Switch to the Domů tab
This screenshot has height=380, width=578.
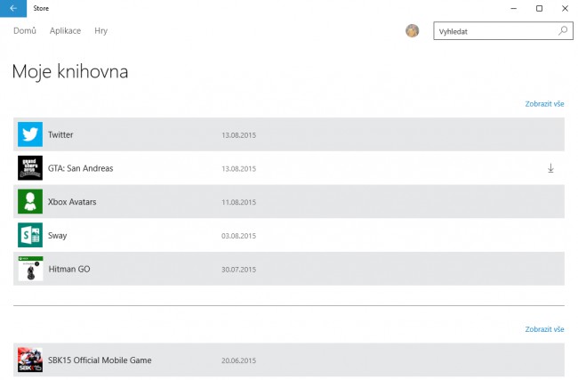pyautogui.click(x=25, y=30)
